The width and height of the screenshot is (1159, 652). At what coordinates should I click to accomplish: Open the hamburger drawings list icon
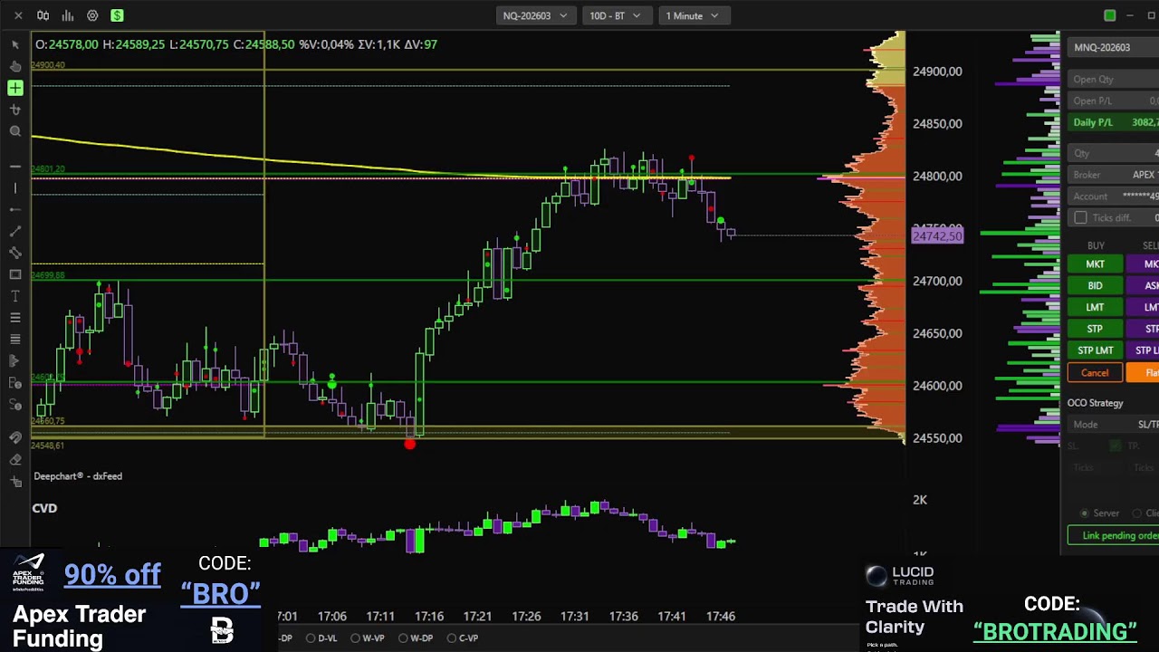click(x=15, y=318)
